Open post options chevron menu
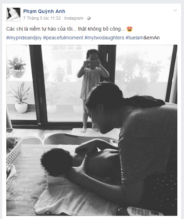184x219 pixels. point(175,10)
